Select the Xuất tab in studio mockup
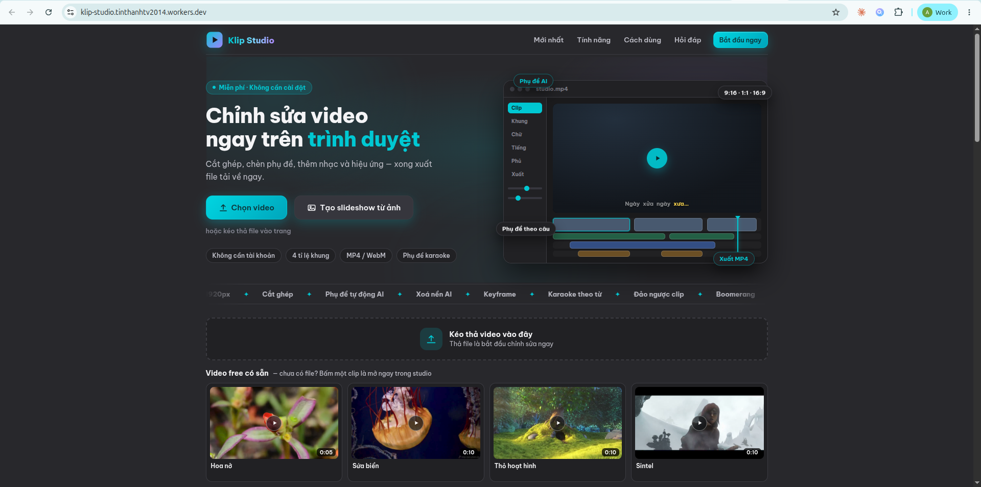The image size is (981, 487). pos(525,174)
